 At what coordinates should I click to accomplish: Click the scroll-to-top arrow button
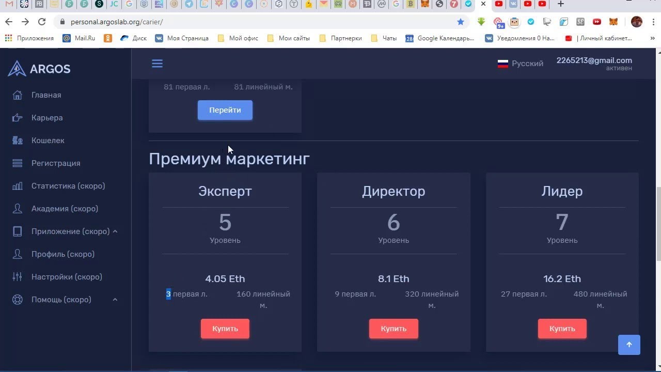629,345
